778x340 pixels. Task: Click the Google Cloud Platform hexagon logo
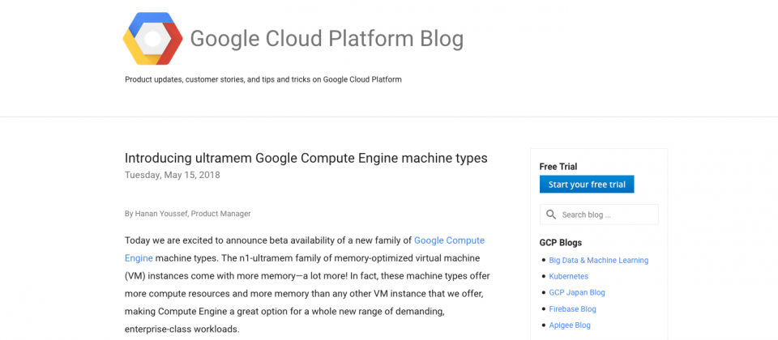tap(152, 39)
